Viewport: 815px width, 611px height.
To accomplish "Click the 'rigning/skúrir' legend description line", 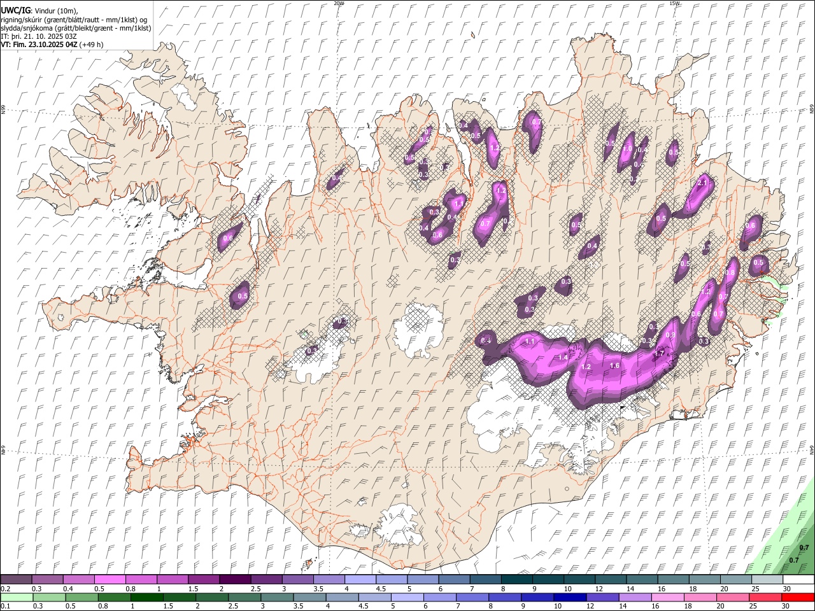I will click(x=74, y=20).
